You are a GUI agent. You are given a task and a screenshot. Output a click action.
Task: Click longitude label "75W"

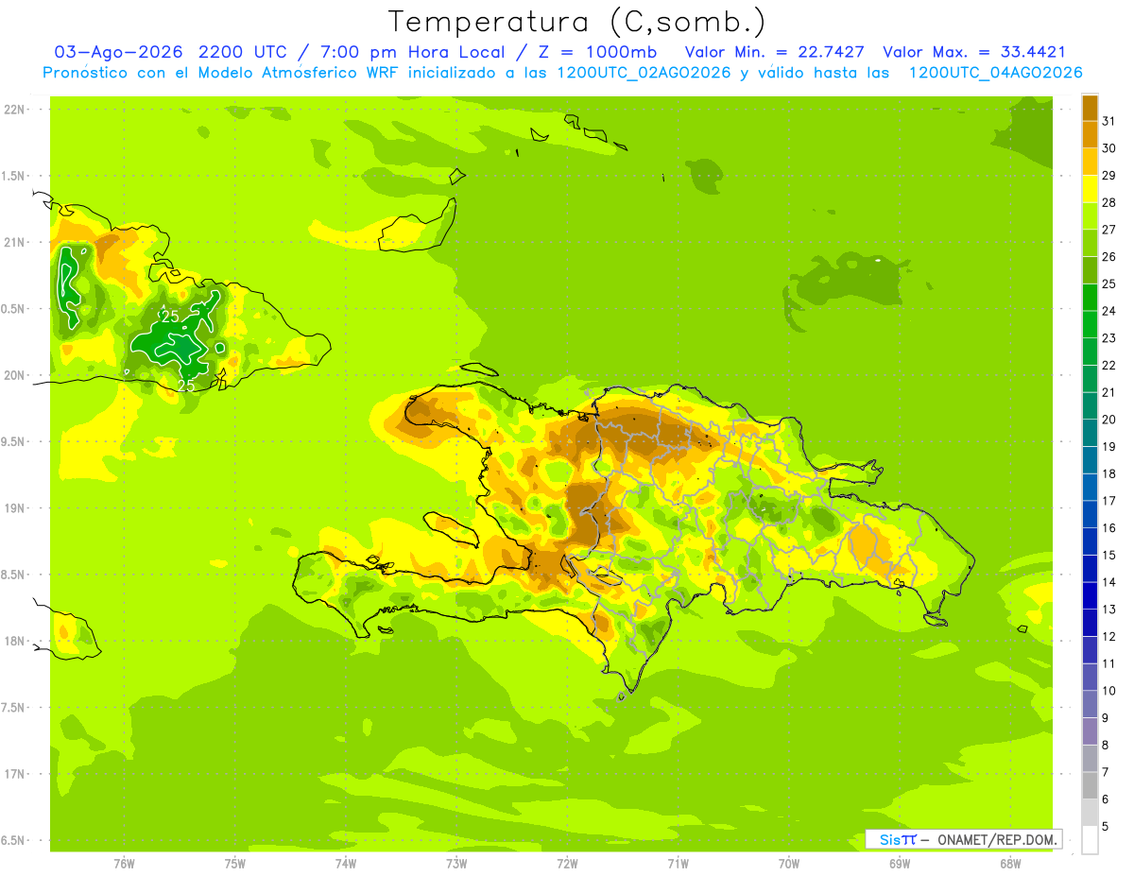point(235,864)
